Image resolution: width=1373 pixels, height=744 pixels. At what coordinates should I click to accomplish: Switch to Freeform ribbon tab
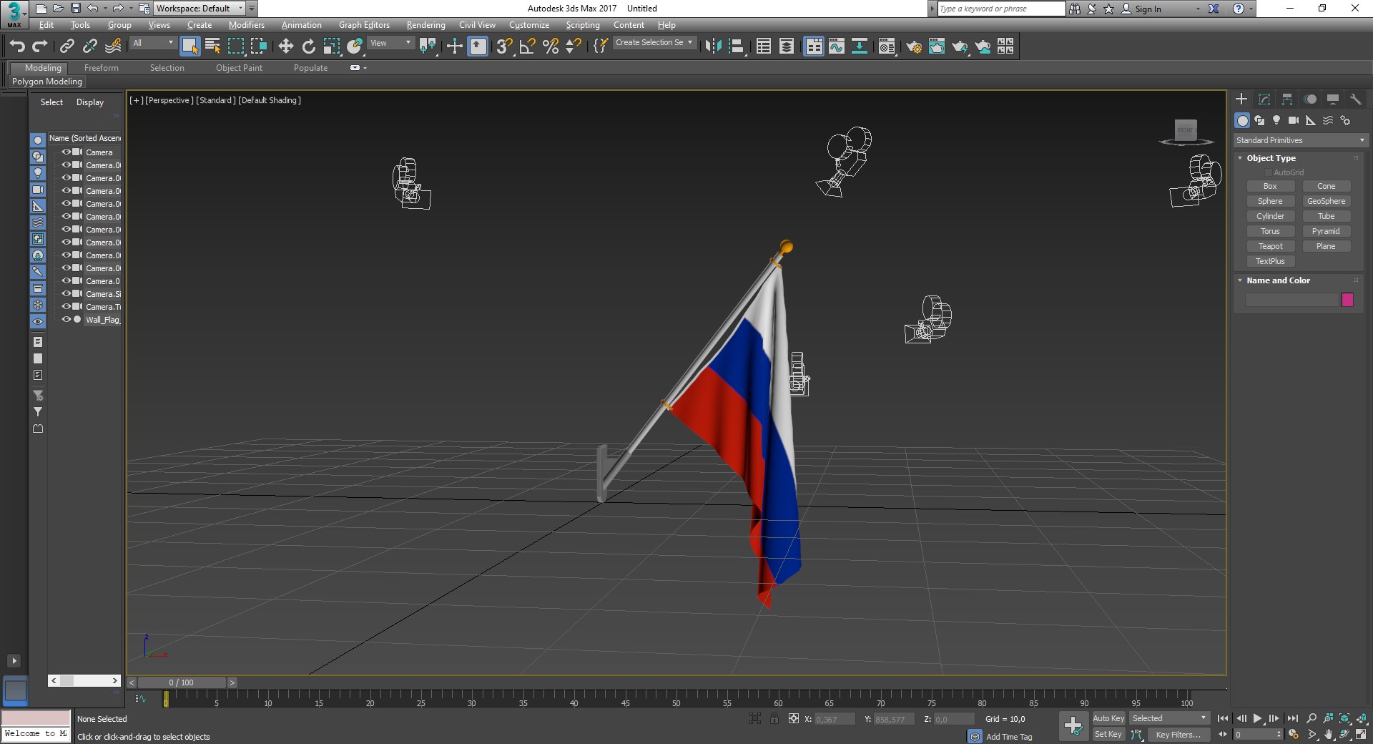click(102, 68)
